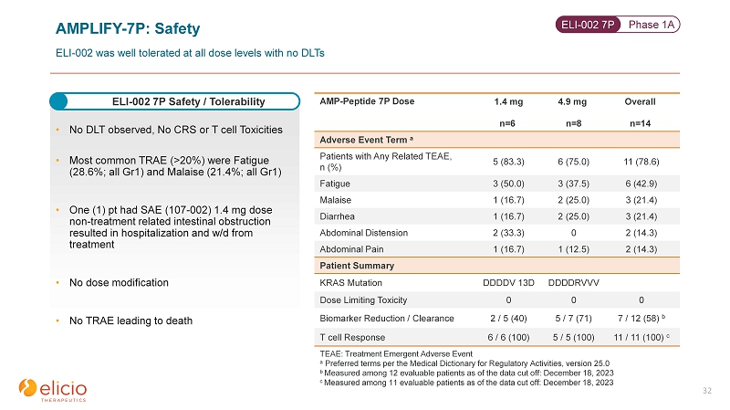
Task: Click the Fatigue row label
Action: [335, 184]
